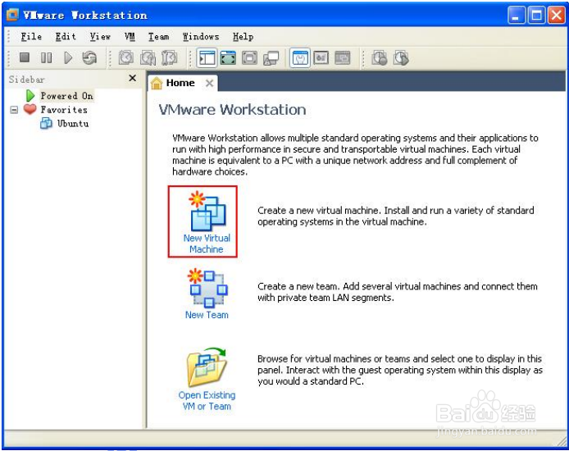Image resolution: width=569 pixels, height=451 pixels.
Task: Click the VMware Workstation page heading
Action: (232, 110)
